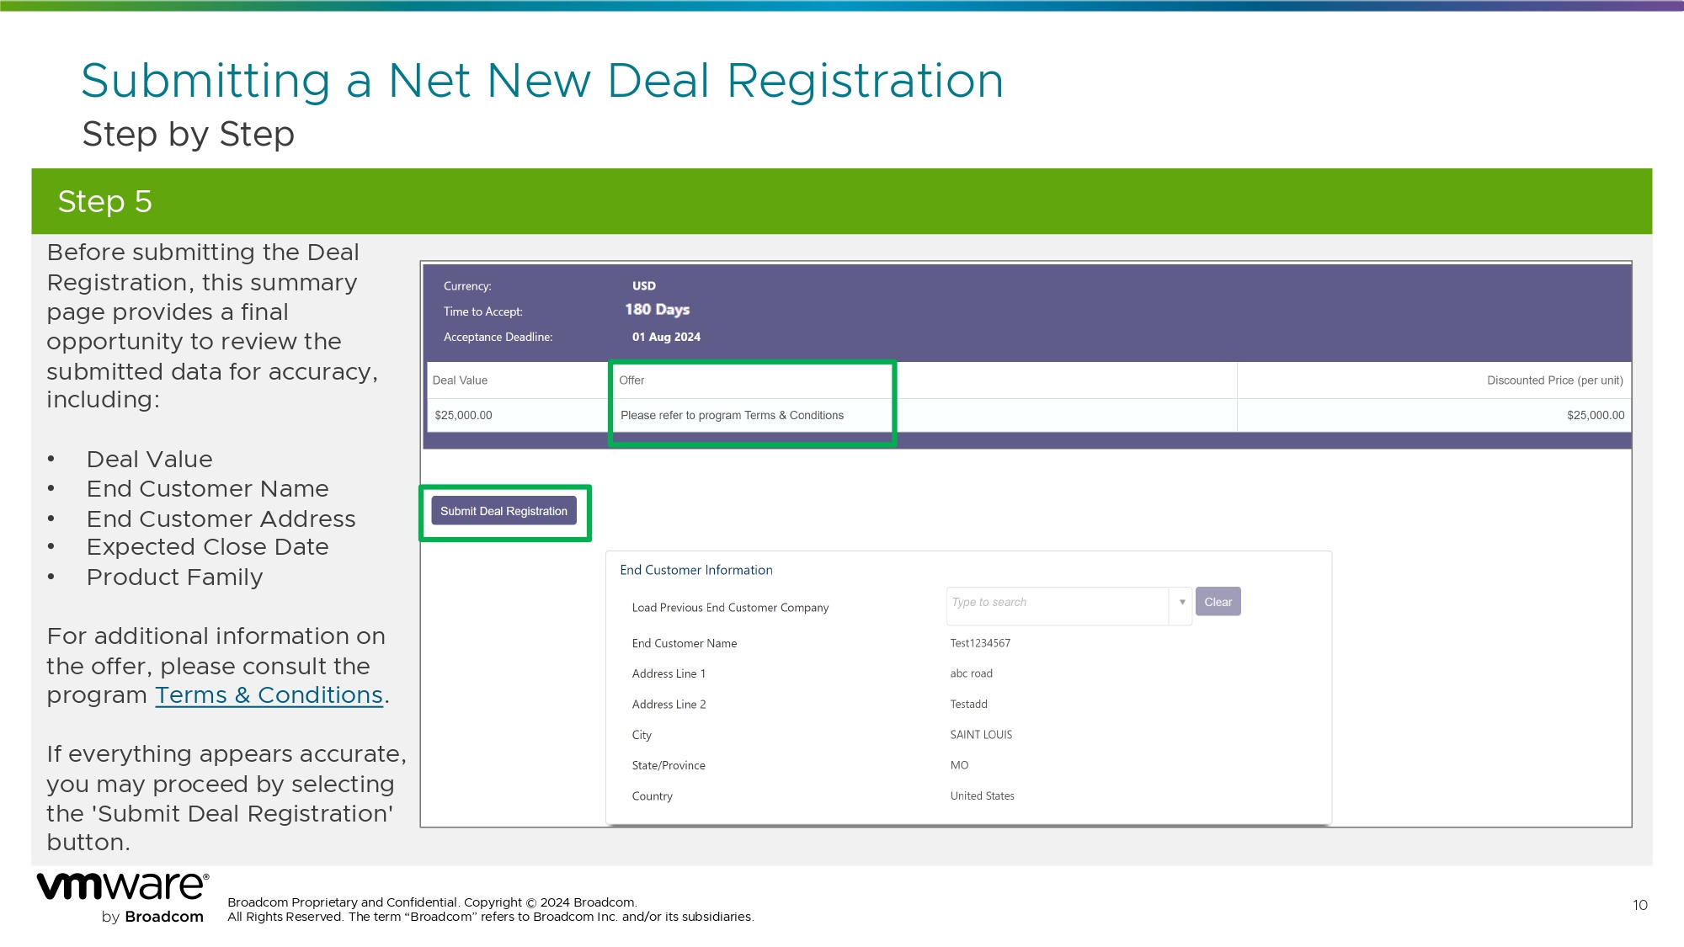Viewport: 1684px width, 947px height.
Task: Open the Terms & Conditions link
Action: click(269, 695)
